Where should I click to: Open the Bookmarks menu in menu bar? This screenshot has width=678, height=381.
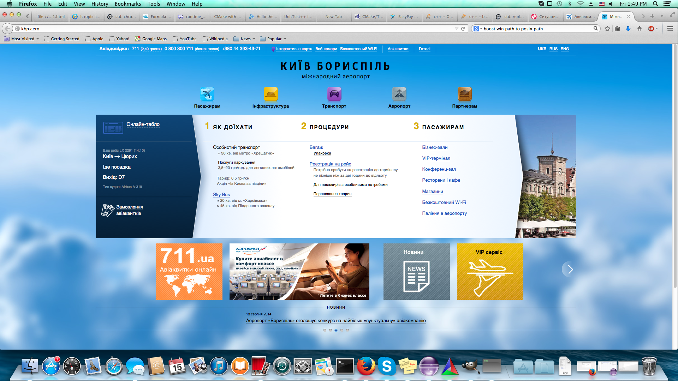127,4
